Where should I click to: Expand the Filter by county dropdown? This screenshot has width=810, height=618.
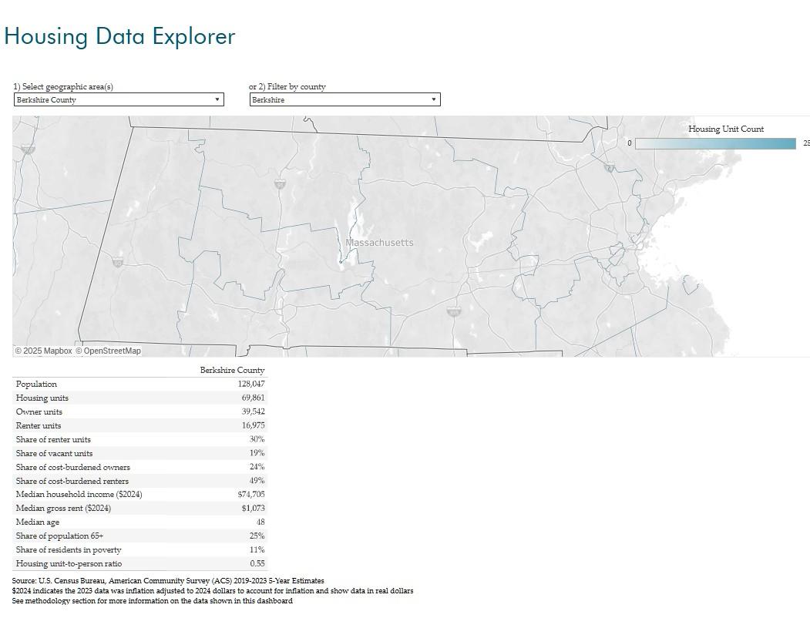[x=345, y=99]
